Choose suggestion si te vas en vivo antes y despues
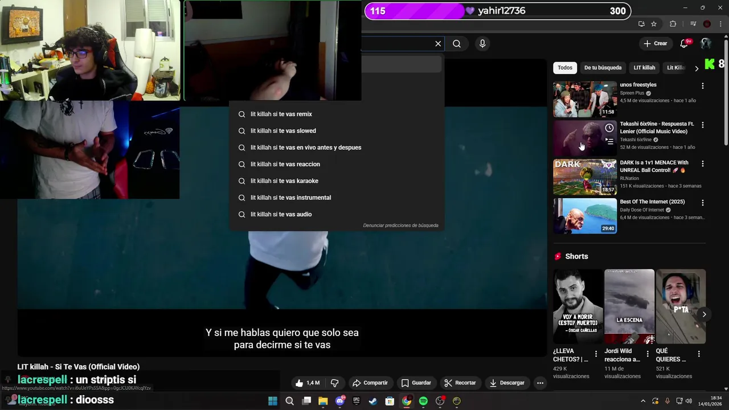 (336, 147)
